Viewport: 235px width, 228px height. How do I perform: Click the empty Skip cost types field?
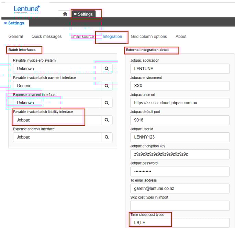click(x=180, y=206)
